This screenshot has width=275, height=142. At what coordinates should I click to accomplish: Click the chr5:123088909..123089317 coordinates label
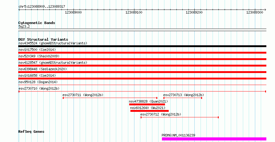coord(42,7)
